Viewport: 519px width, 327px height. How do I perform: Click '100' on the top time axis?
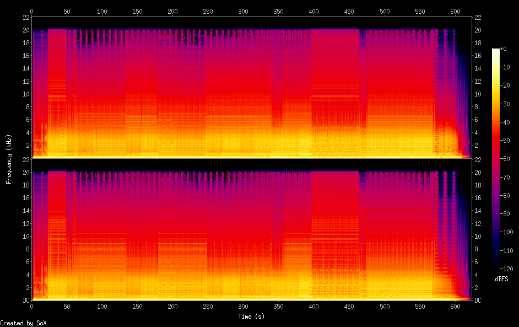click(102, 11)
